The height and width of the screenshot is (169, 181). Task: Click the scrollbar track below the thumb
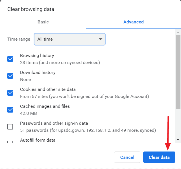click(178, 123)
